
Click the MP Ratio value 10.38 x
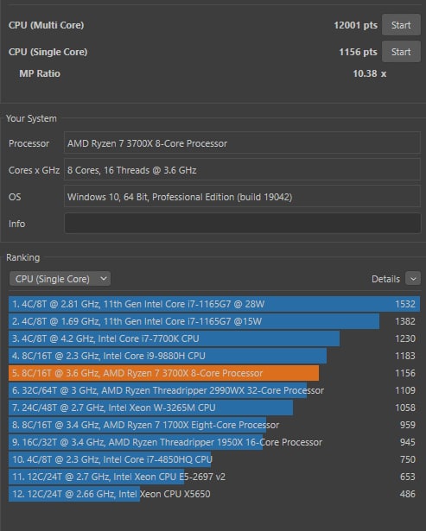coord(370,73)
